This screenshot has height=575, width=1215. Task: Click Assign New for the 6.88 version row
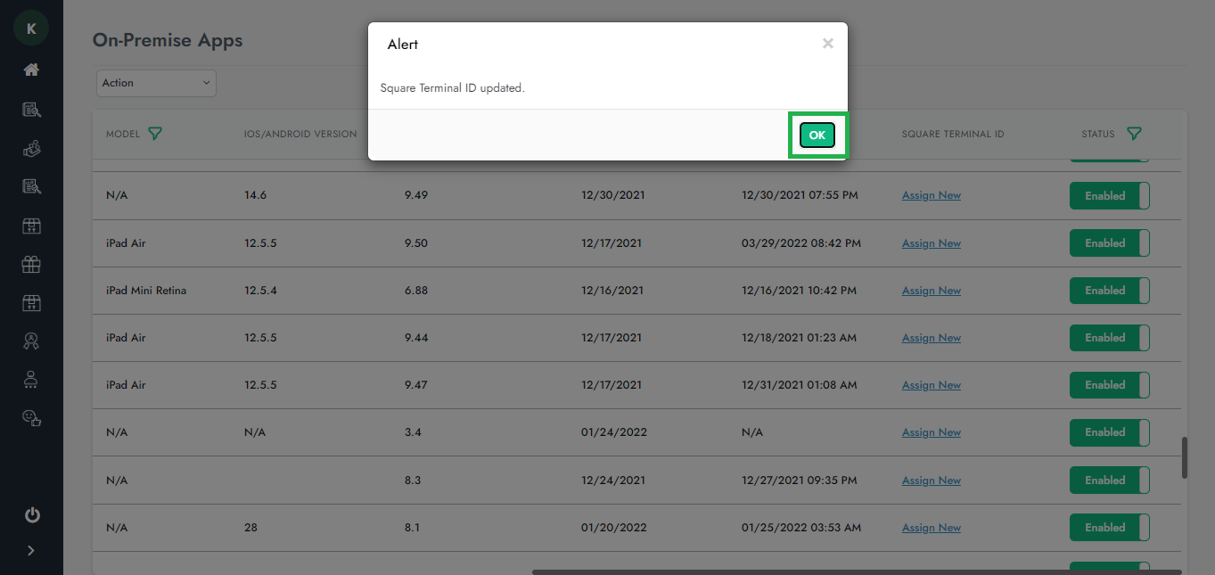pos(931,291)
